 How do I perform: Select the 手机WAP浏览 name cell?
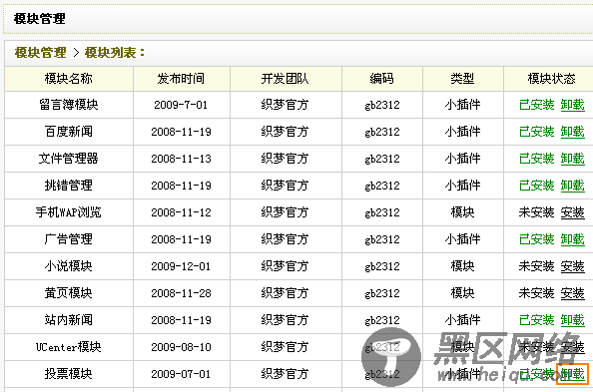click(69, 212)
